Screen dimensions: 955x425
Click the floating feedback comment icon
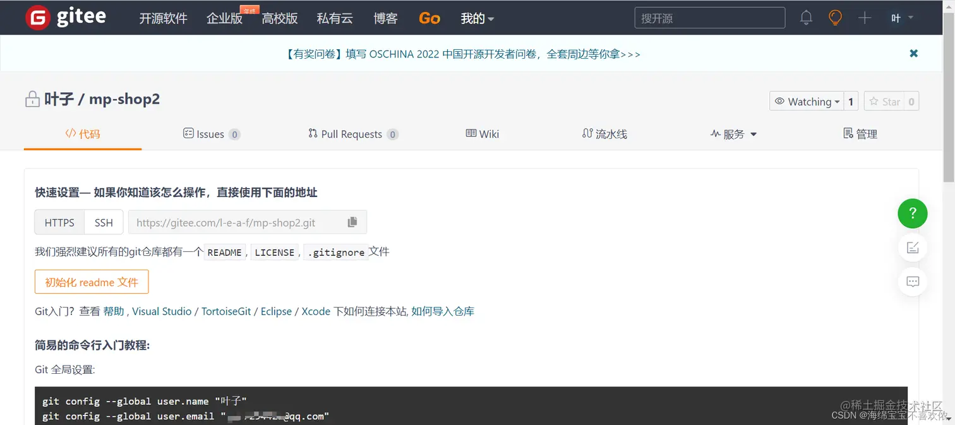(912, 282)
